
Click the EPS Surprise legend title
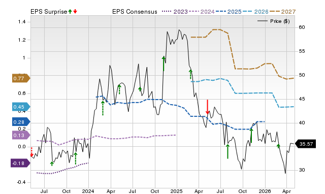pos(49,12)
